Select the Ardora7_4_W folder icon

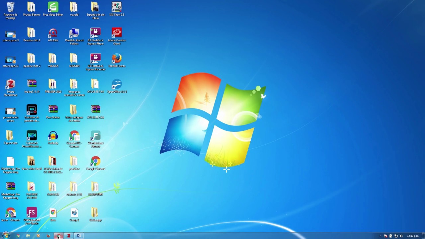click(x=74, y=189)
